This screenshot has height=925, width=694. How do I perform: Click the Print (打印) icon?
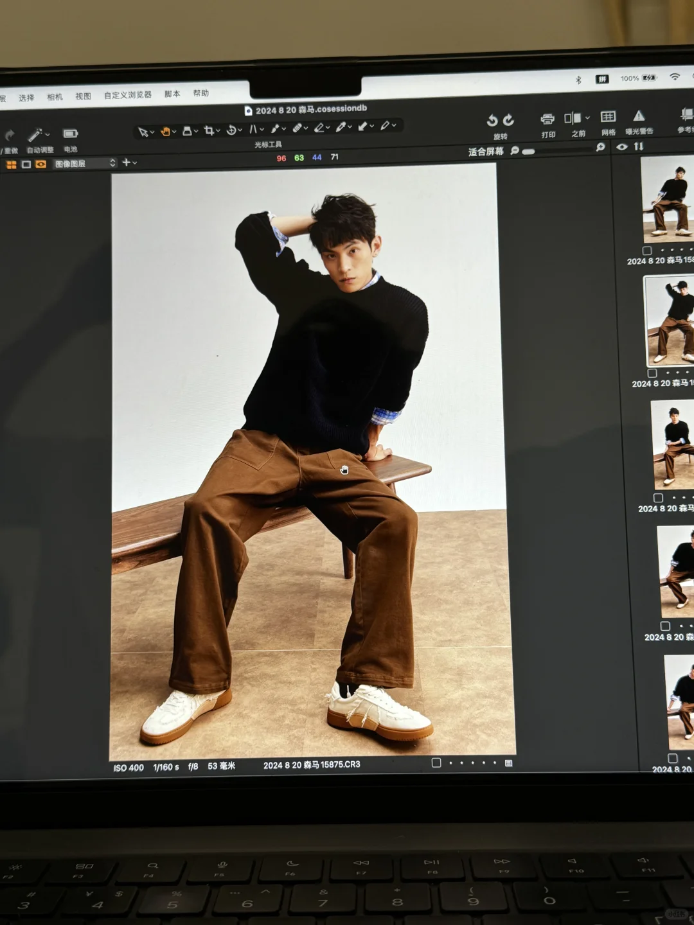(x=547, y=119)
